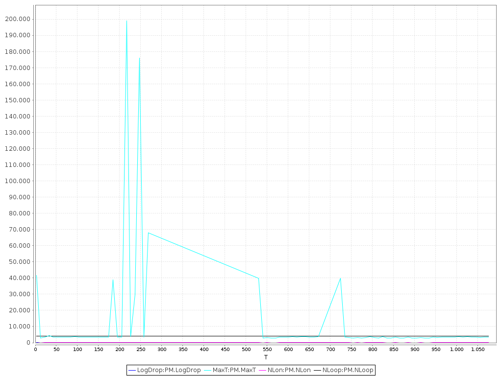This screenshot has height=376, width=502.
Task: Click the 500 x-axis tick label
Action: [x=246, y=350]
